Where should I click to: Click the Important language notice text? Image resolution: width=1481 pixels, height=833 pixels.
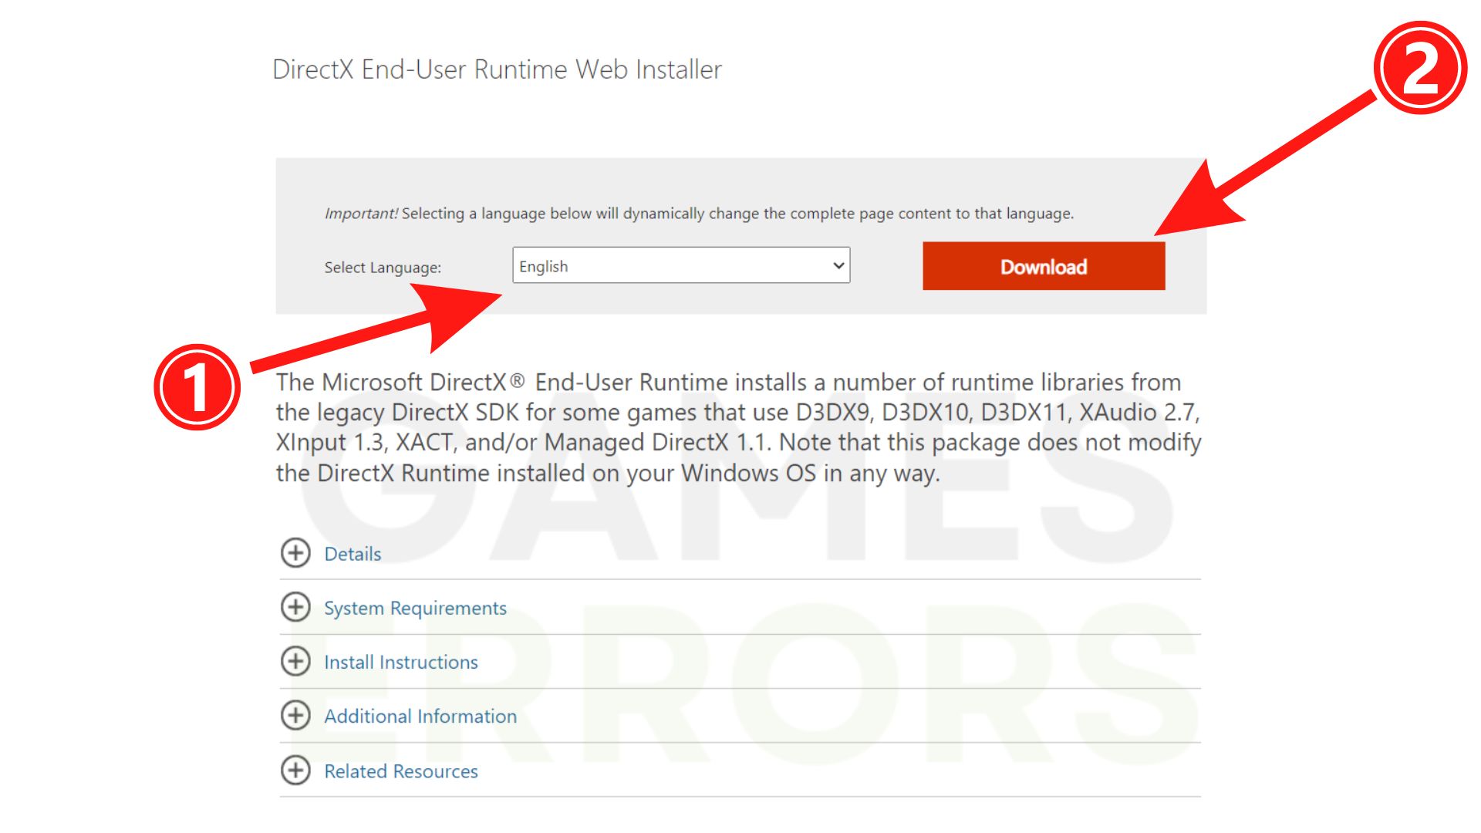[x=698, y=214]
